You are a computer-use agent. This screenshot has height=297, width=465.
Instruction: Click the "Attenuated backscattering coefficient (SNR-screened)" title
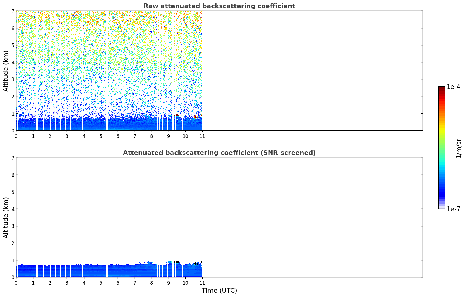(x=219, y=153)
